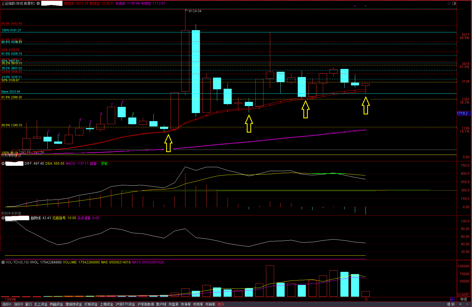Viewport: 472px width, 307px height.
Task: Click the minus button to remove panel
Action: pyautogui.click(x=467, y=304)
